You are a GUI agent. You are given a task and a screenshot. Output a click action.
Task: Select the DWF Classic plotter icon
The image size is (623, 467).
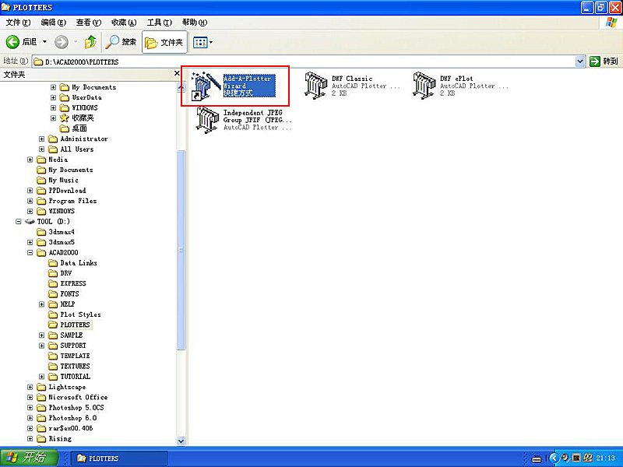[316, 85]
